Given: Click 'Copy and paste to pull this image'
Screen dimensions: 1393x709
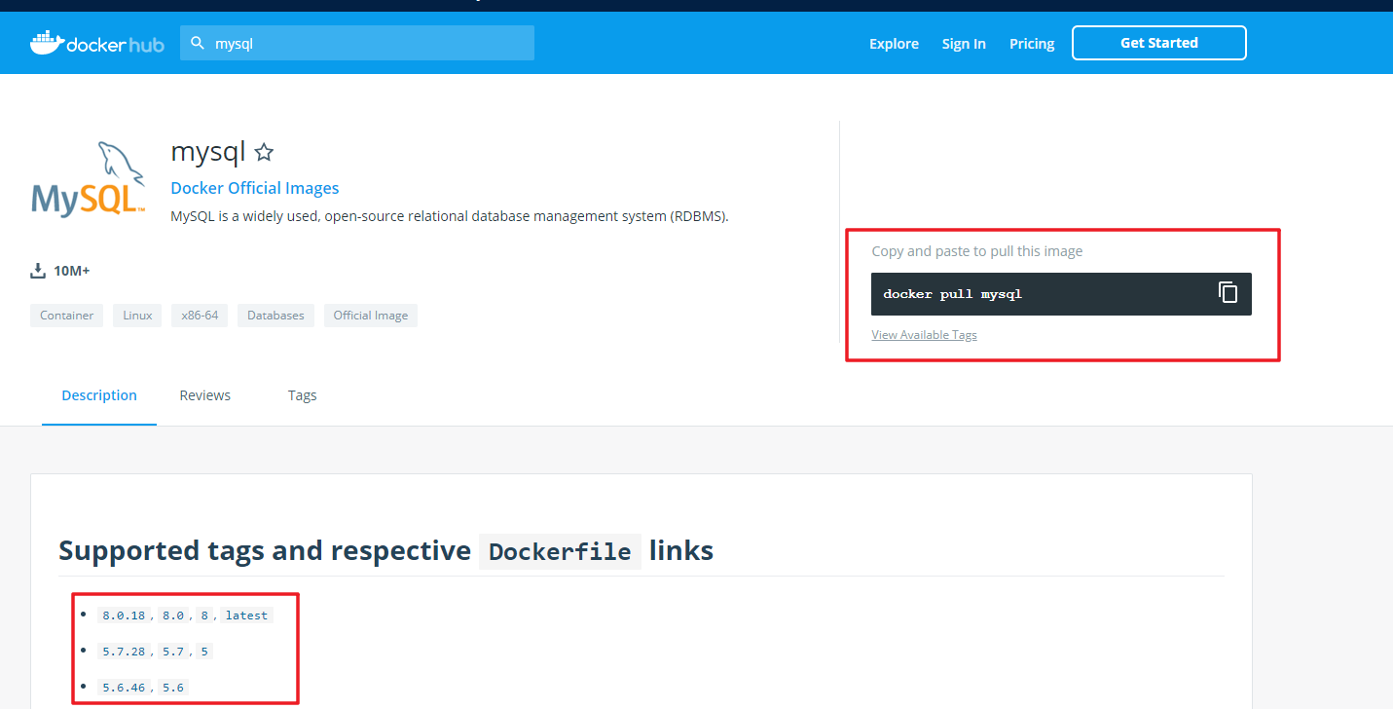Looking at the screenshot, I should (x=977, y=251).
